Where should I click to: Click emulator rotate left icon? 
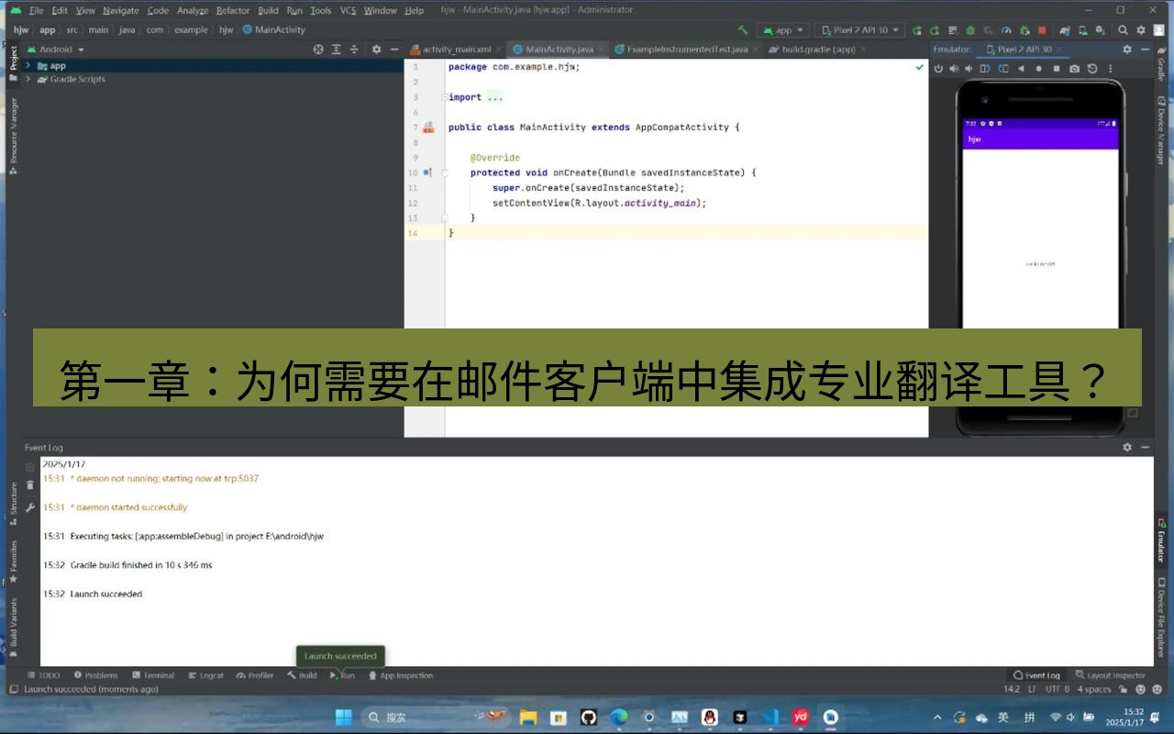coord(986,68)
